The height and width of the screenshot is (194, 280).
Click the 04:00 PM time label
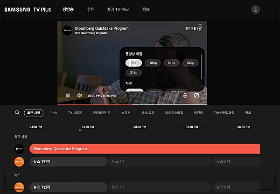point(36,127)
